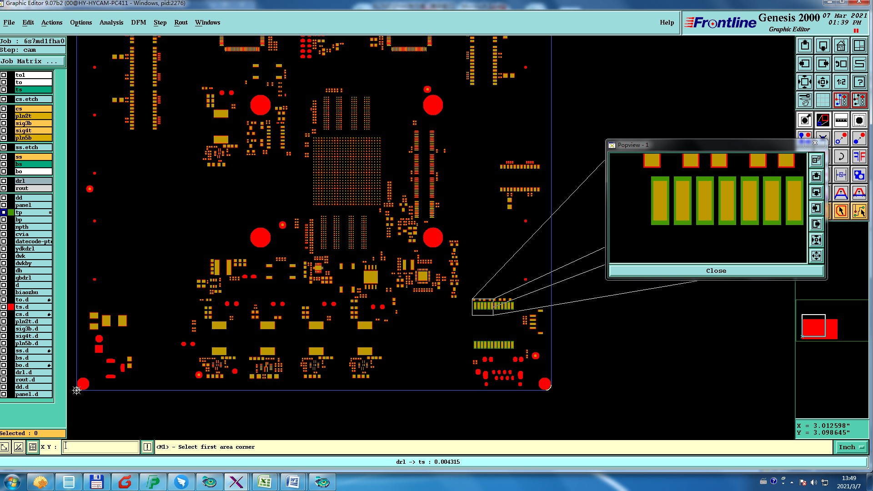Expand the Job Matrix ... button
This screenshot has height=491, width=873.
pyautogui.click(x=33, y=61)
